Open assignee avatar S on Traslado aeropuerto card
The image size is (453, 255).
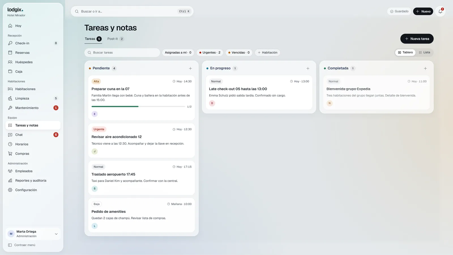[x=95, y=188]
